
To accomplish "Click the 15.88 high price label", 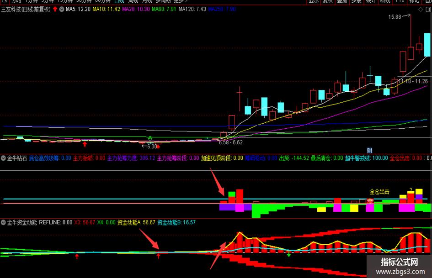I will pos(395,17).
